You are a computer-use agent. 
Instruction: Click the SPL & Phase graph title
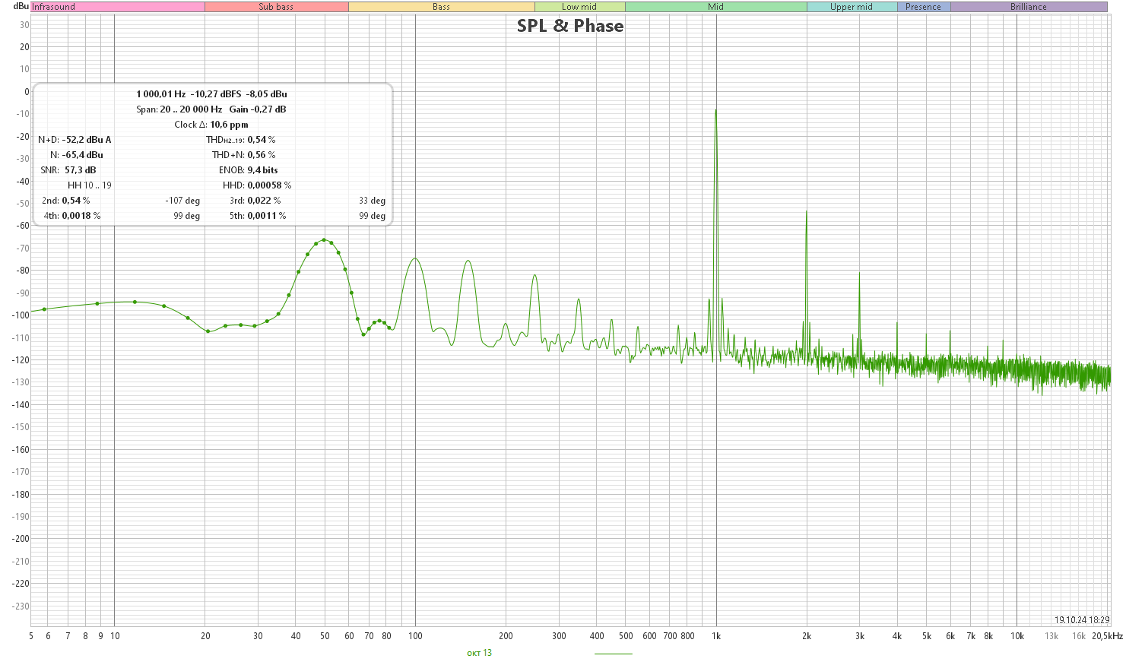(x=570, y=26)
